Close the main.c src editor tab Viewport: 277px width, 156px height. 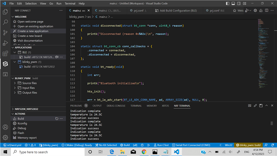tap(89, 10)
